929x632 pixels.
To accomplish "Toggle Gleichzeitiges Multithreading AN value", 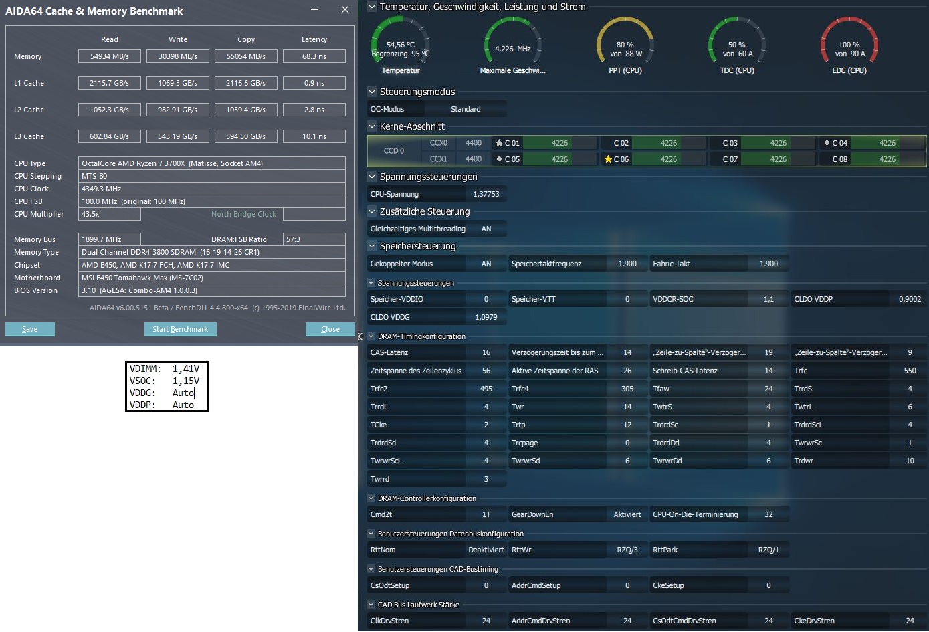I will 486,229.
